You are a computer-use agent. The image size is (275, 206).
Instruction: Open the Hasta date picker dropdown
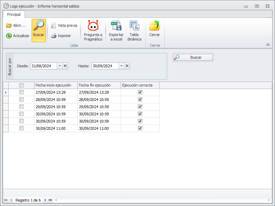[121, 66]
